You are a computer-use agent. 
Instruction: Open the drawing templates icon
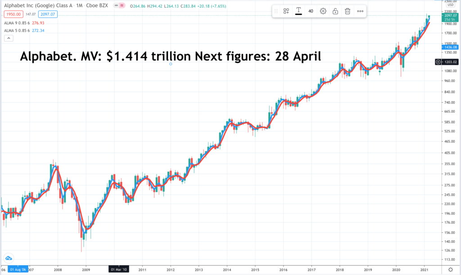(x=286, y=11)
